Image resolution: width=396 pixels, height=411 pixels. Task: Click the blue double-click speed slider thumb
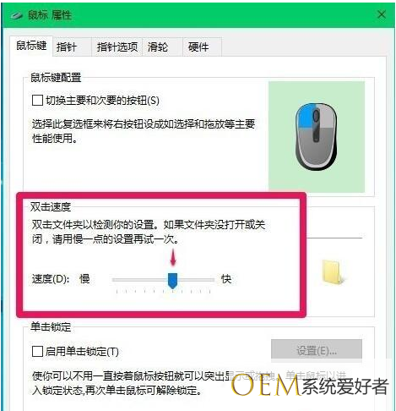[172, 281]
